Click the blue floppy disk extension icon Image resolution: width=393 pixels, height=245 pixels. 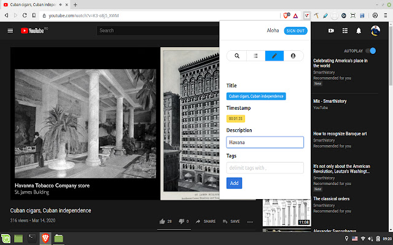click(x=362, y=16)
